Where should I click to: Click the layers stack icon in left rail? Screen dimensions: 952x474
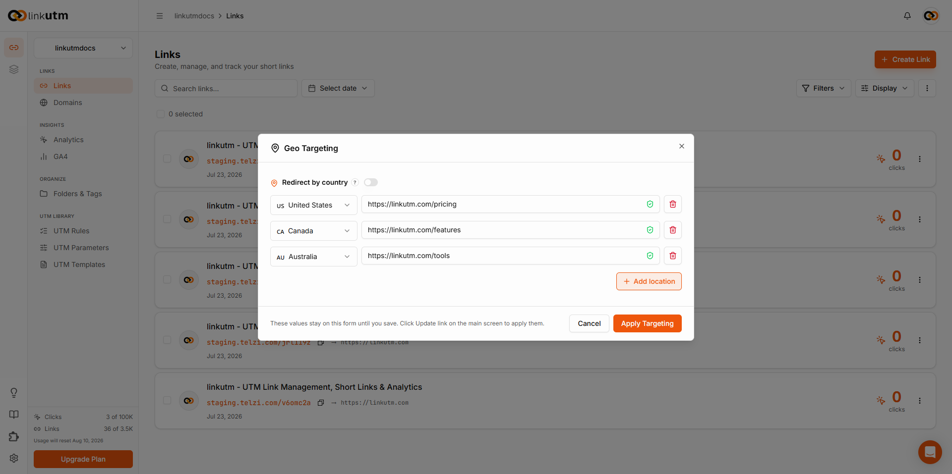pyautogui.click(x=14, y=69)
